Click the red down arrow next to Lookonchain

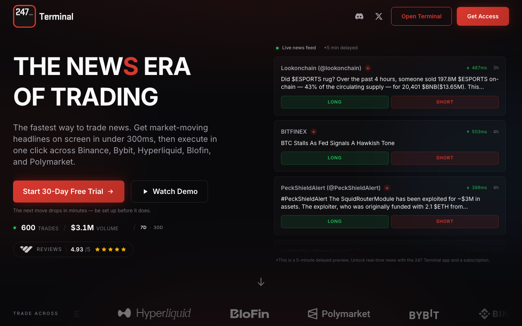368,68
